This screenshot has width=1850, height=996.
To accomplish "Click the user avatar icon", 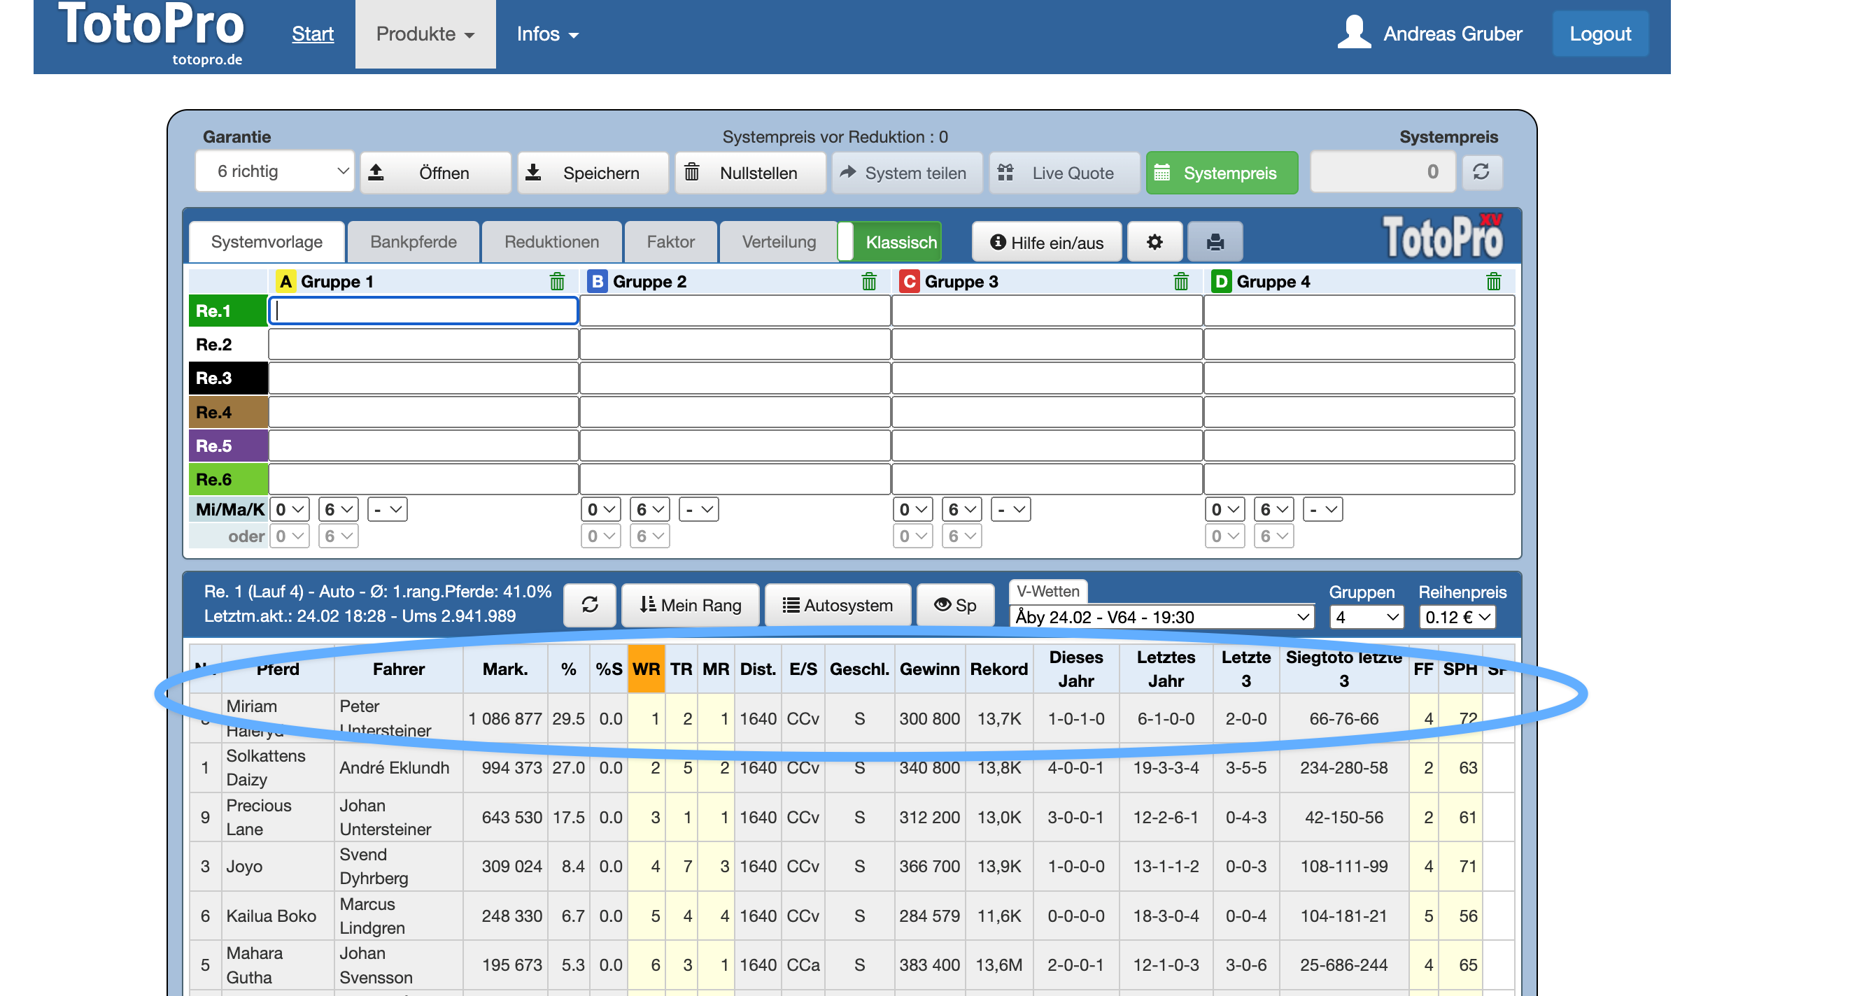I will pyautogui.click(x=1354, y=33).
